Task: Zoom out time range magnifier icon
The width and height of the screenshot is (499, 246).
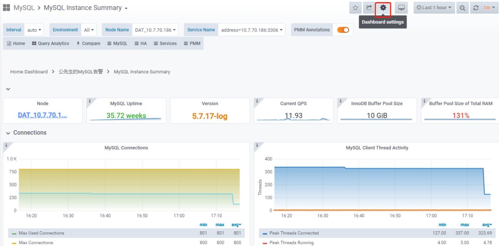Action: (462, 8)
